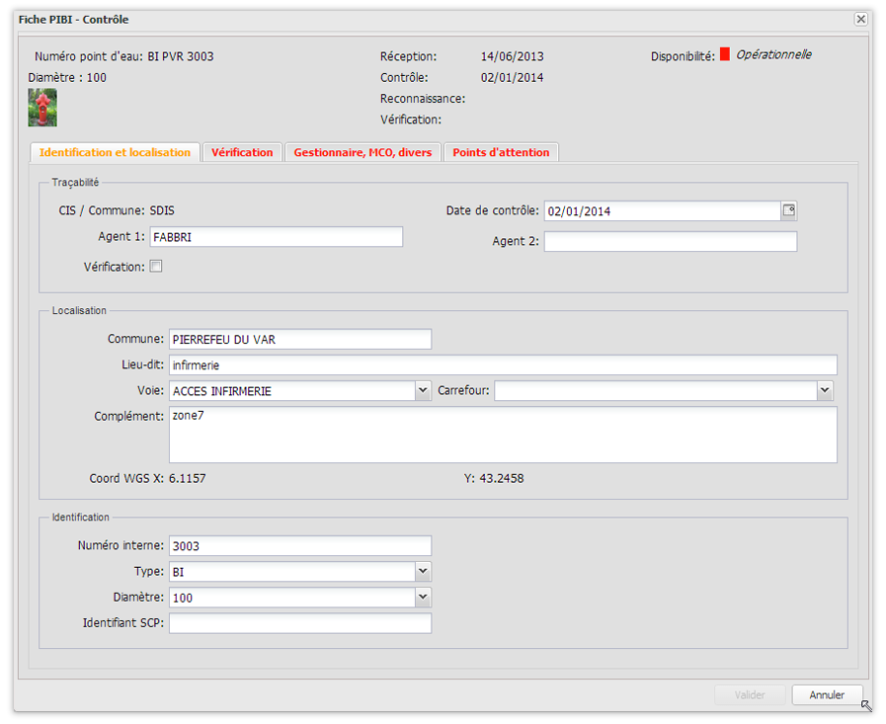Viewport: 886px width, 724px height.
Task: Expand the Type dropdown
Action: pos(423,571)
